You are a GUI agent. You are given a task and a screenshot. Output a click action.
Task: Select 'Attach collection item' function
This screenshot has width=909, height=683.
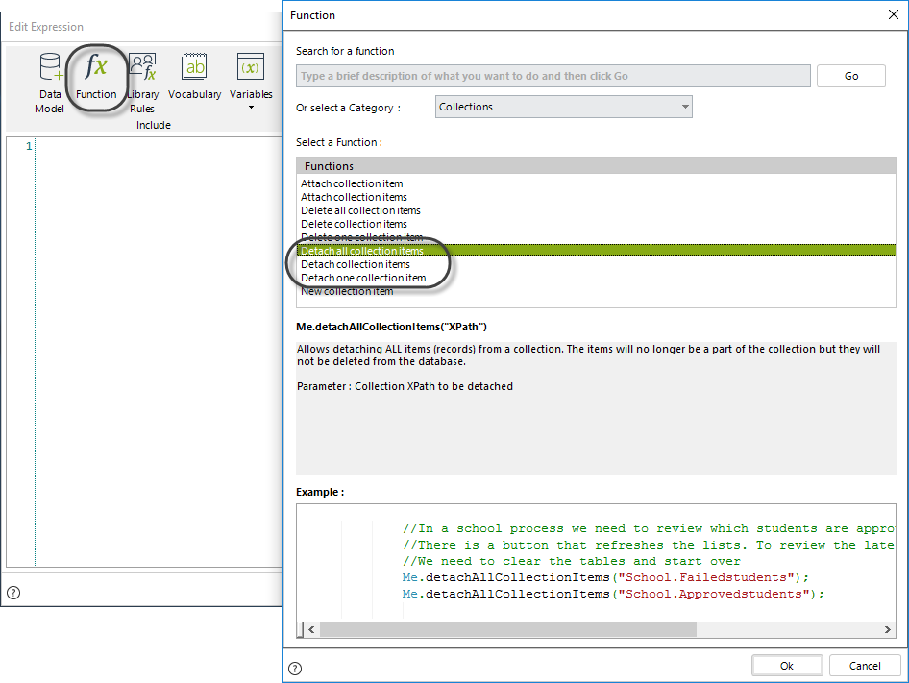point(352,183)
